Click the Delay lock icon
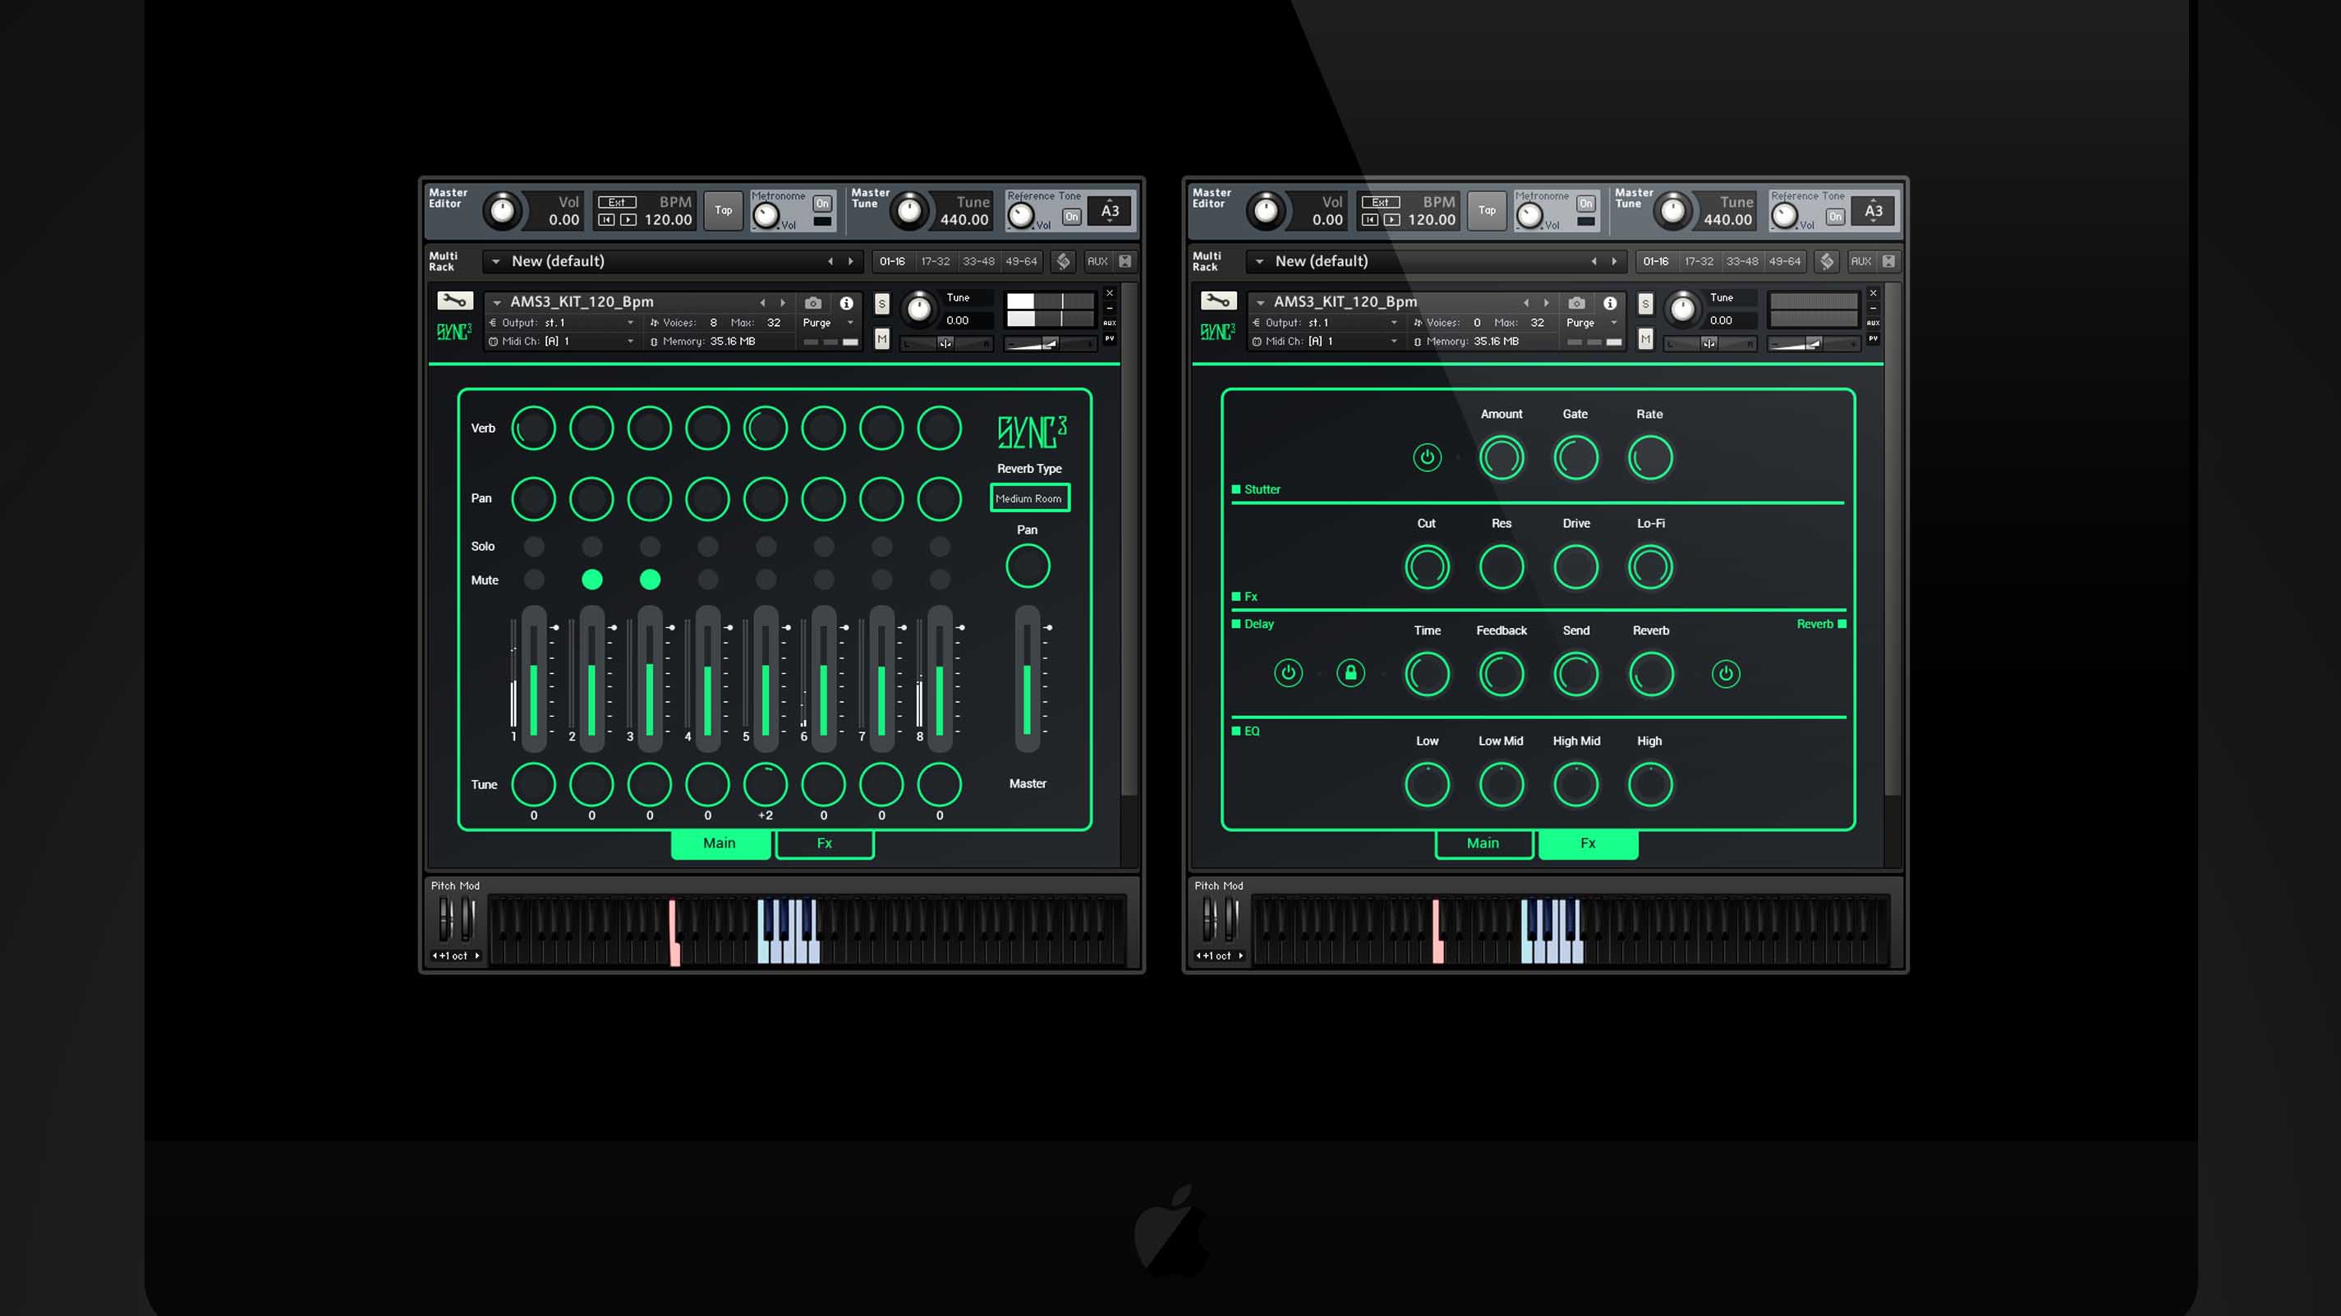Image resolution: width=2341 pixels, height=1316 pixels. (1350, 673)
